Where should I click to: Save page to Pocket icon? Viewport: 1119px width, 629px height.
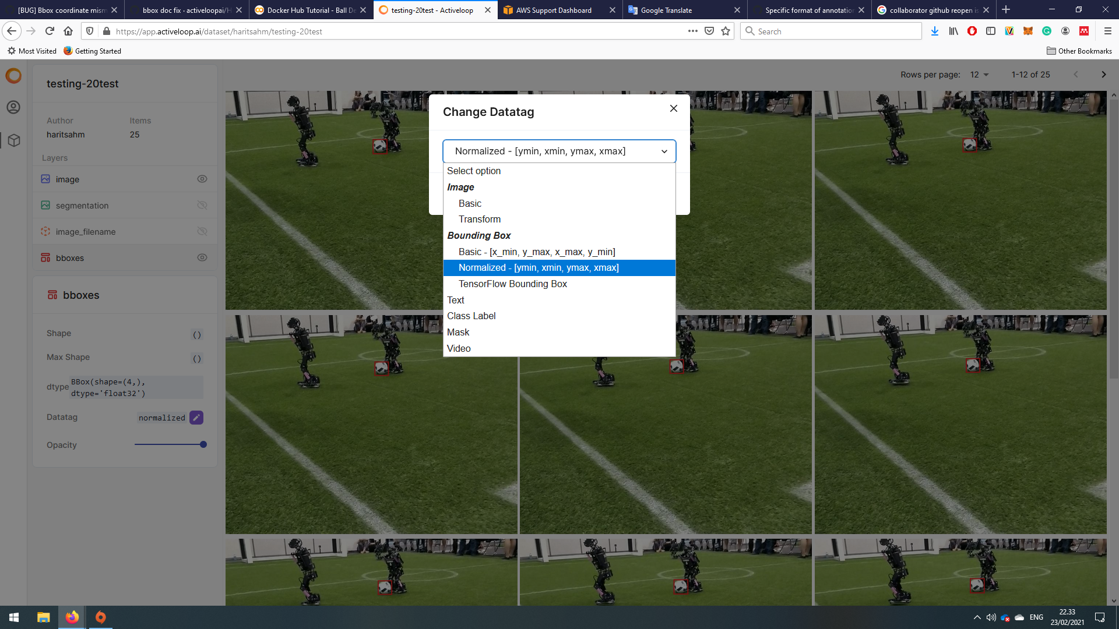(x=709, y=31)
